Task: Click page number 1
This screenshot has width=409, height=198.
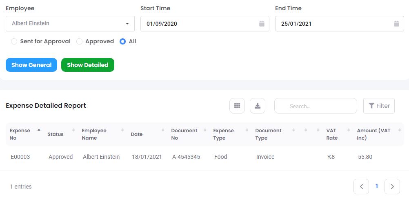Action: point(377,187)
